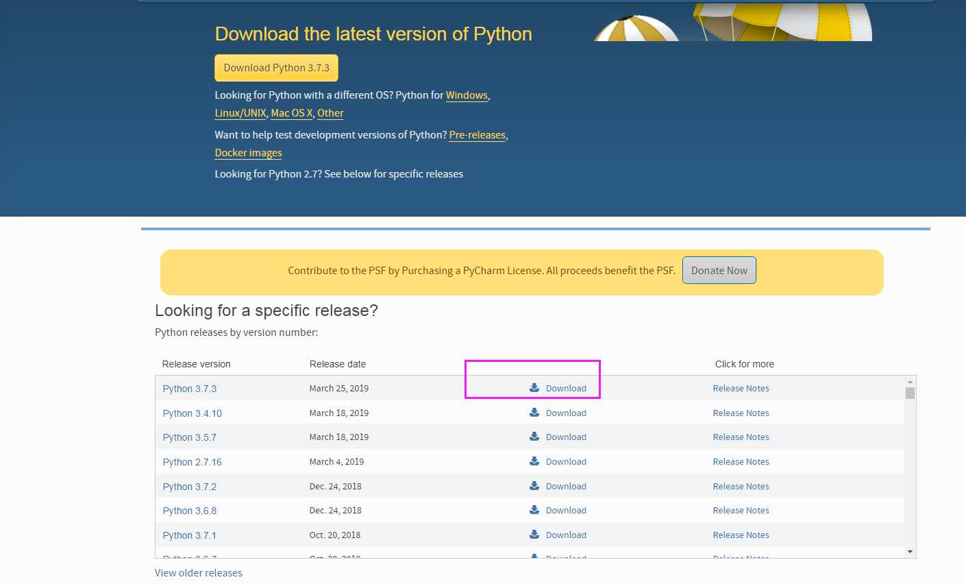Viewport: 966px width, 584px height.
Task: Click the Download text link for Python 3.7.1
Action: click(566, 535)
